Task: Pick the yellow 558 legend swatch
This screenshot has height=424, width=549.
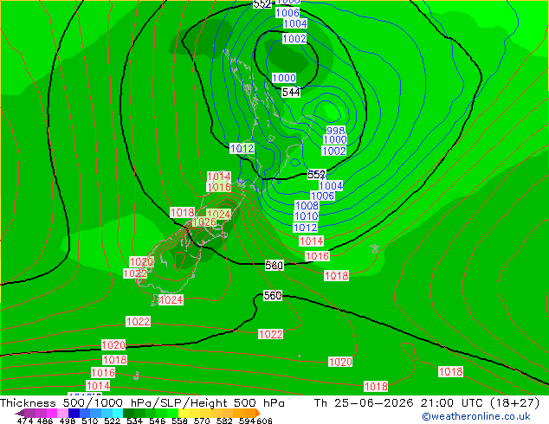Action: (x=184, y=413)
